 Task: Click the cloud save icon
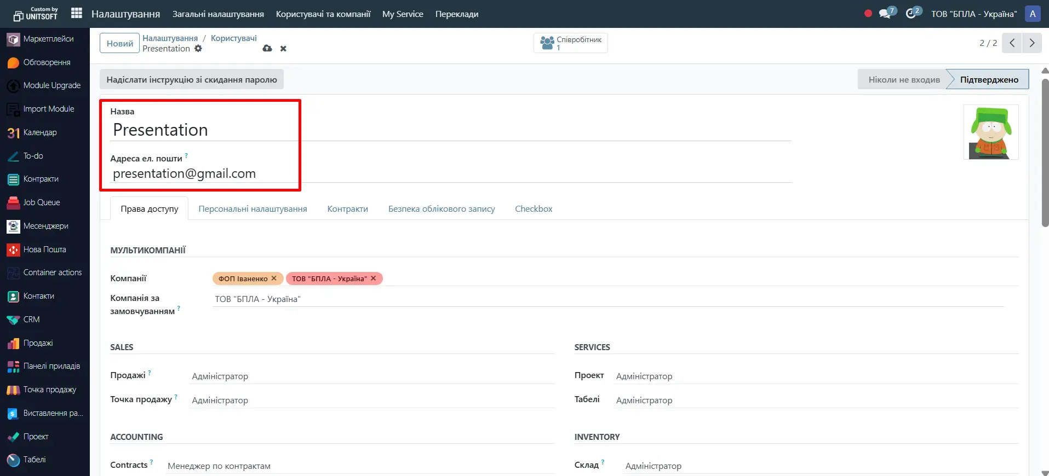267,49
